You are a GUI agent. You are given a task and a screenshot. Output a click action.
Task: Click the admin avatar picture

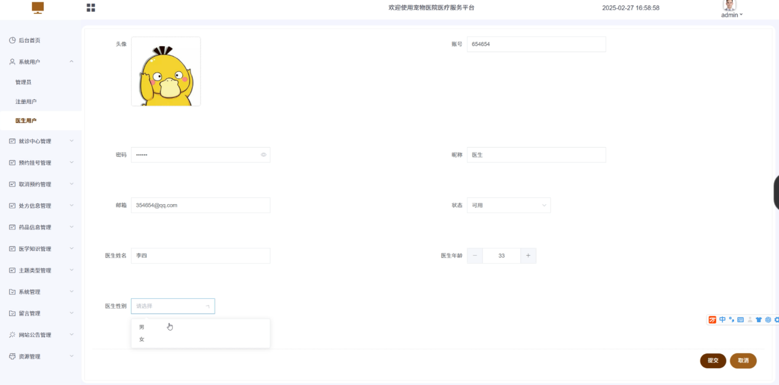[x=730, y=6]
